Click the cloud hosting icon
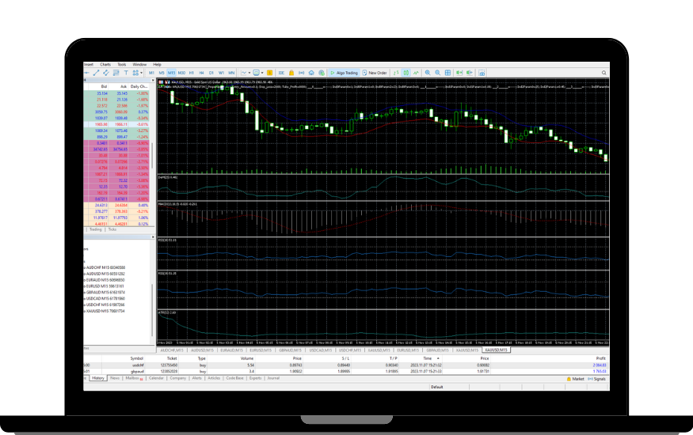 pos(311,73)
